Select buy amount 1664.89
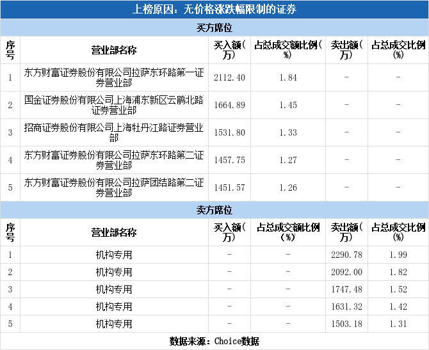Screen dimensions: 429x350 (x=230, y=105)
